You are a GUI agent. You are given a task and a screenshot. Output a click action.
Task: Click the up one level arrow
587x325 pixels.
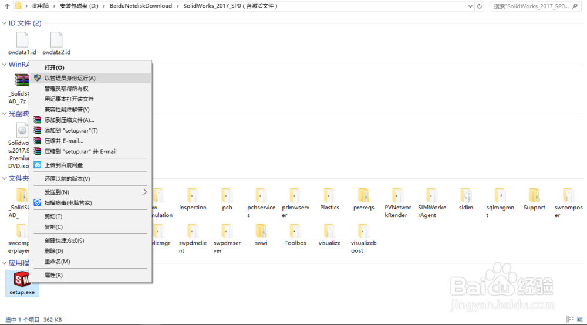(7, 6)
